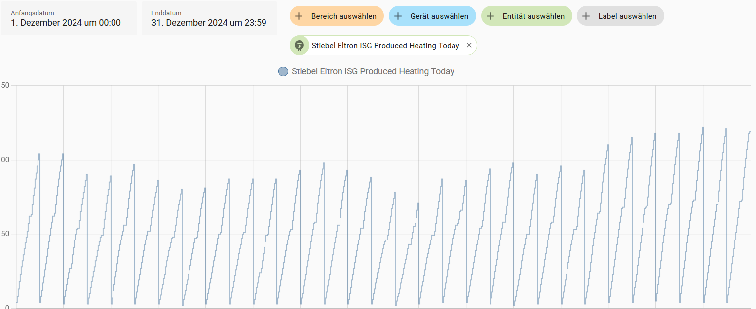Click the blue legend circle marker
The height and width of the screenshot is (309, 756).
point(283,71)
